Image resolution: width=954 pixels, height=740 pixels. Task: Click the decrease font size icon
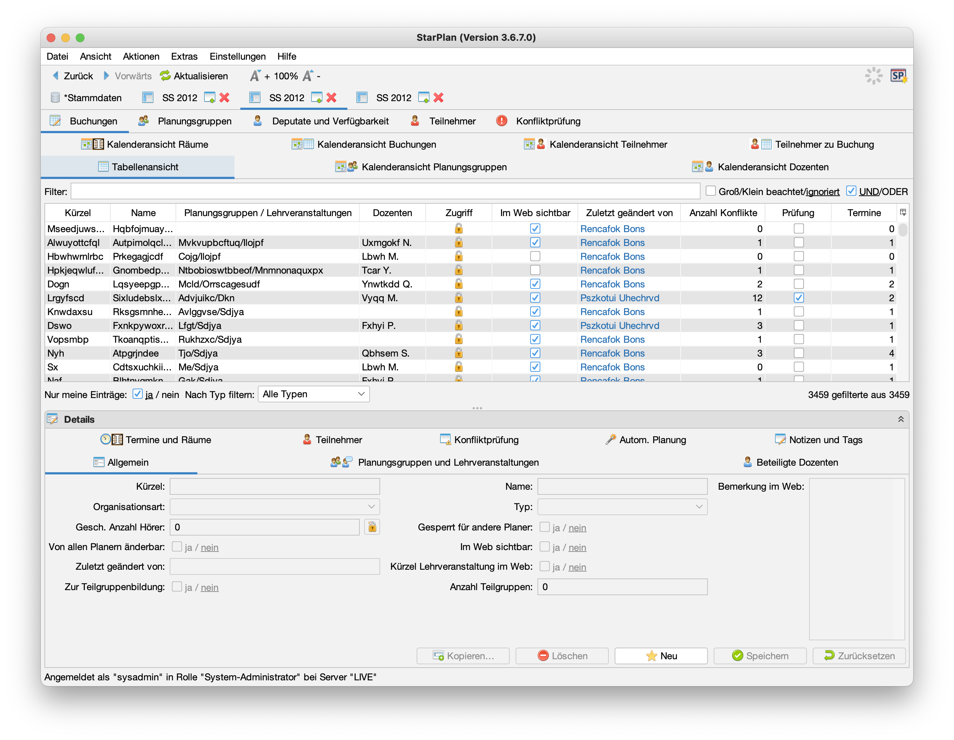pyautogui.click(x=308, y=76)
